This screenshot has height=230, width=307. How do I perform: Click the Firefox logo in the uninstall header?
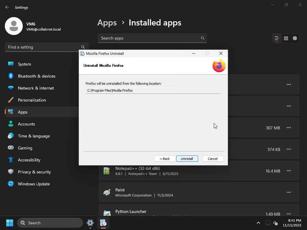pyautogui.click(x=219, y=66)
